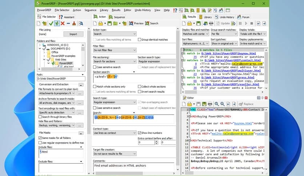The height and width of the screenshot is (176, 304).
Task: Open the buynow.html result link
Action: pos(229,53)
